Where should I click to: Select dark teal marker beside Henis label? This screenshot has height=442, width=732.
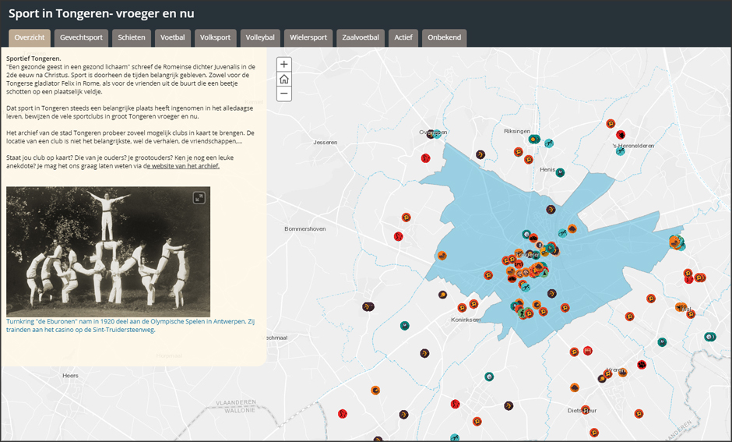pyautogui.click(x=560, y=172)
